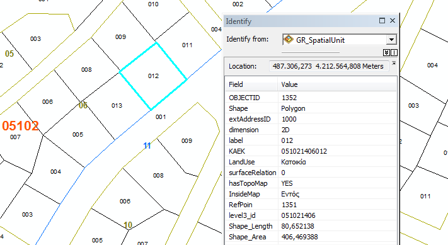Collapse the Identify tree with double-chevron button
The width and height of the screenshot is (448, 245).
pyautogui.click(x=386, y=52)
